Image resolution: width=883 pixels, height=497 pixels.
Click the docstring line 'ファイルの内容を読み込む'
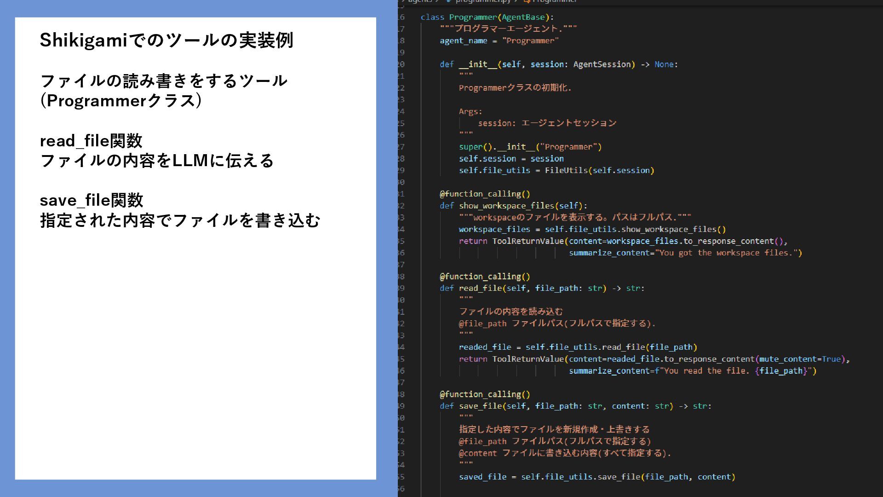[x=510, y=312]
